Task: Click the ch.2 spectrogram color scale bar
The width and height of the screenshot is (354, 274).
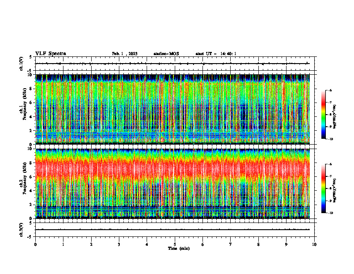Action: tap(324, 188)
